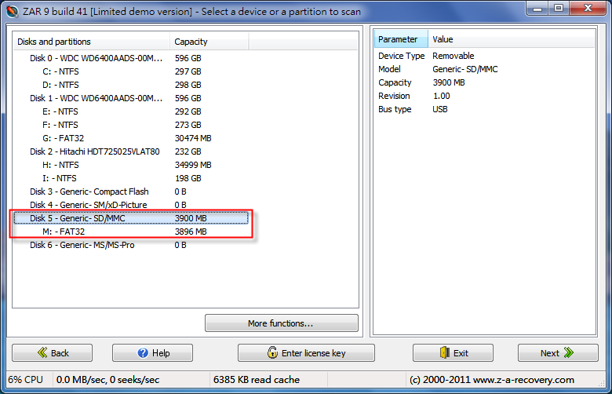Screen dimensions: 612x394
Task: Click the padlock icon on Enter license key
Action: (272, 352)
